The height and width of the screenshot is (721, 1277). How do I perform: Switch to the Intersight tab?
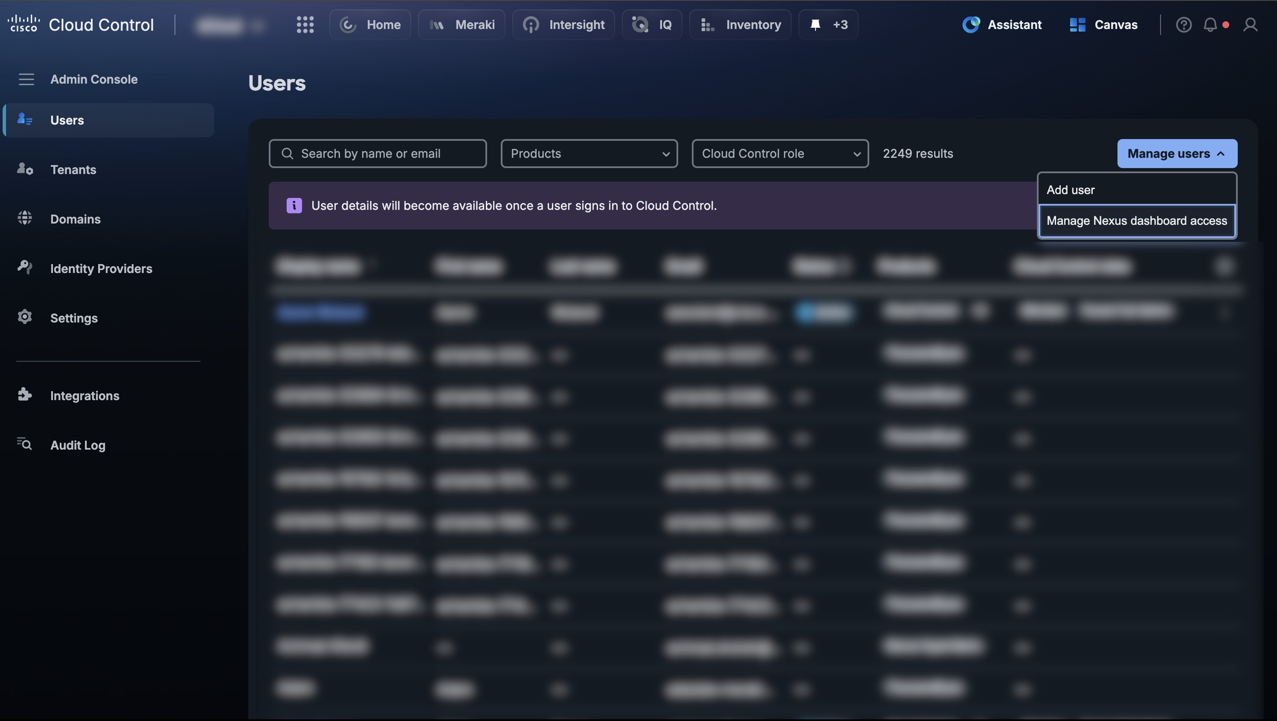coord(563,24)
